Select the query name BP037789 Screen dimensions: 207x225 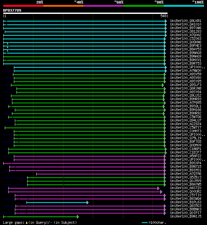[x=12, y=10]
